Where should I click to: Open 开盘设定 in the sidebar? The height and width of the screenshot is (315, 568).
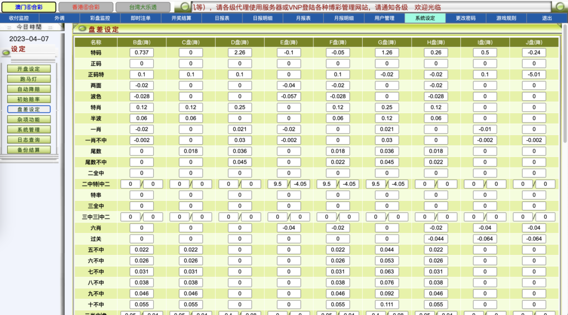(29, 69)
